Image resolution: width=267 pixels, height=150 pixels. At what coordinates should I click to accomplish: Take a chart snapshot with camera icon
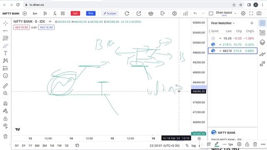[x=259, y=13]
